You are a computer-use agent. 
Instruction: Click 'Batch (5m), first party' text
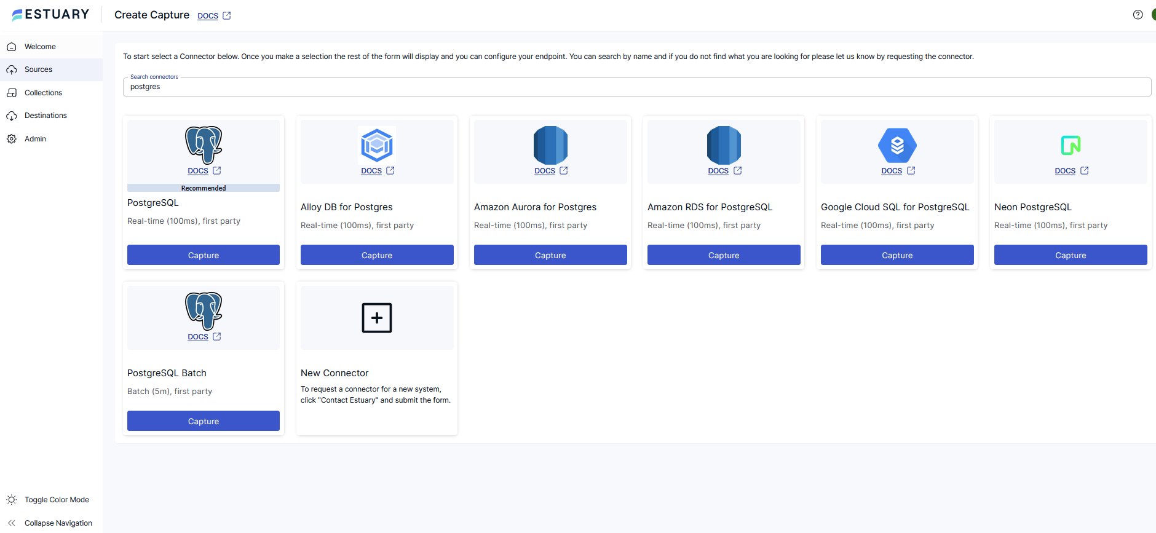pos(170,392)
